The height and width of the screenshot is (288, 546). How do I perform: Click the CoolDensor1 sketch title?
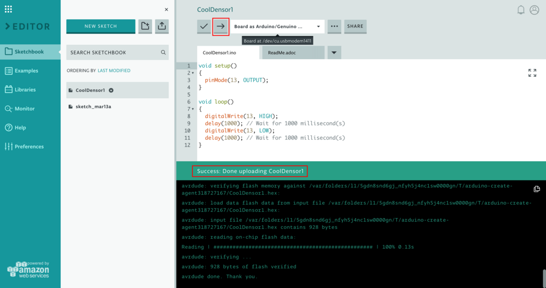[215, 10]
